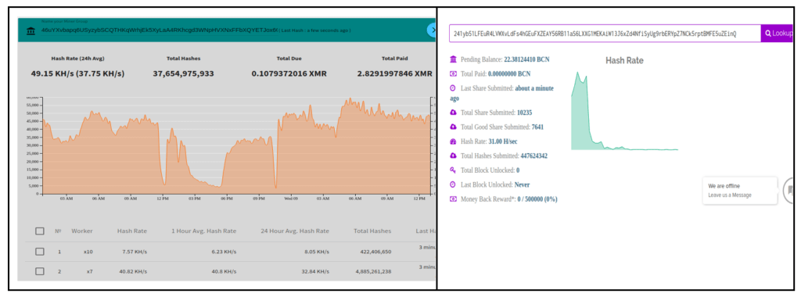Viewport: 801px width, 297px height.
Task: Click the Total Hashes Submitted 447624342 value
Action: (533, 156)
